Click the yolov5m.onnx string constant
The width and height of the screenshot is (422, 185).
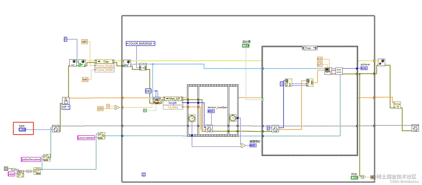point(31,159)
